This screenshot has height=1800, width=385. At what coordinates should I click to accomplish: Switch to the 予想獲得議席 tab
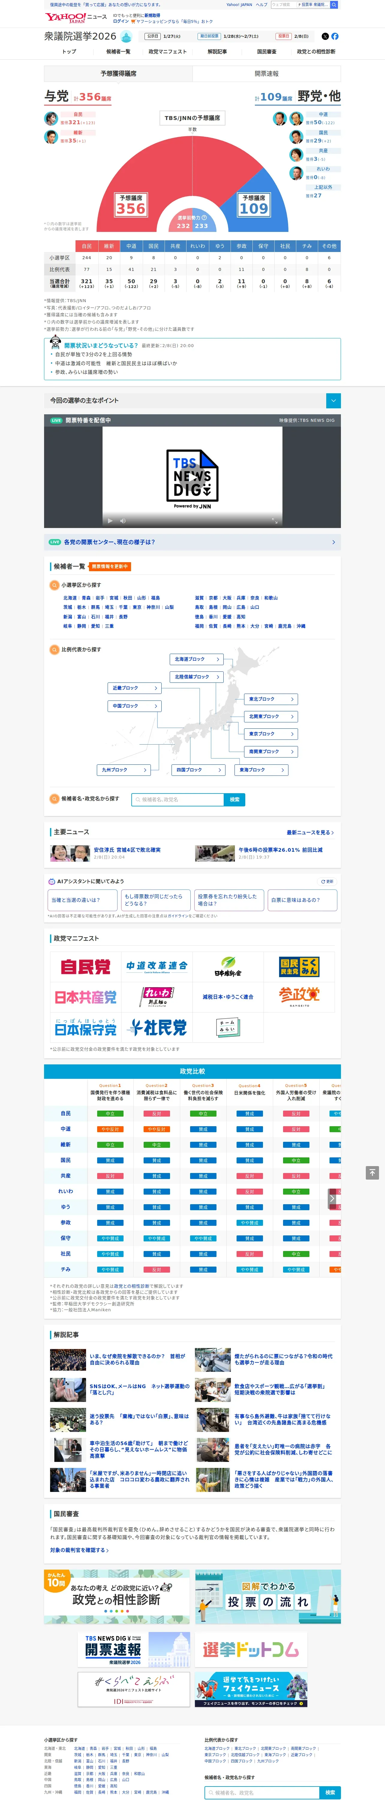(x=118, y=73)
